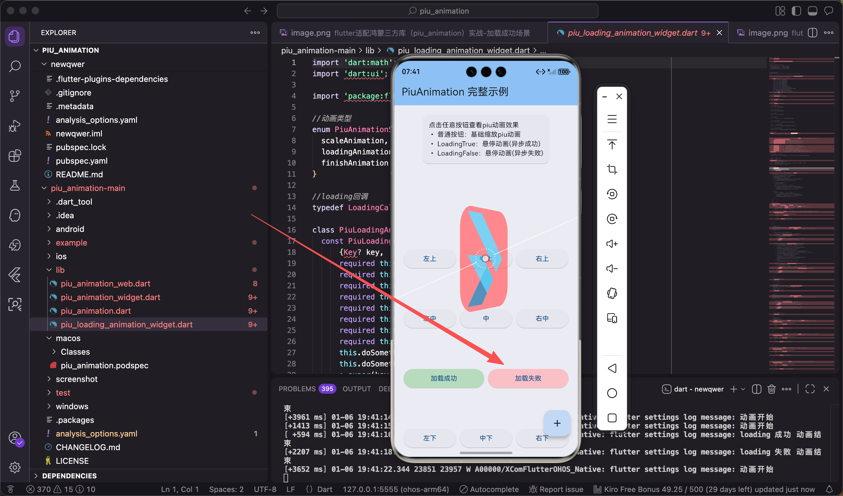The image size is (843, 496).
Task: Click the piu_animation search field
Action: [x=437, y=11]
